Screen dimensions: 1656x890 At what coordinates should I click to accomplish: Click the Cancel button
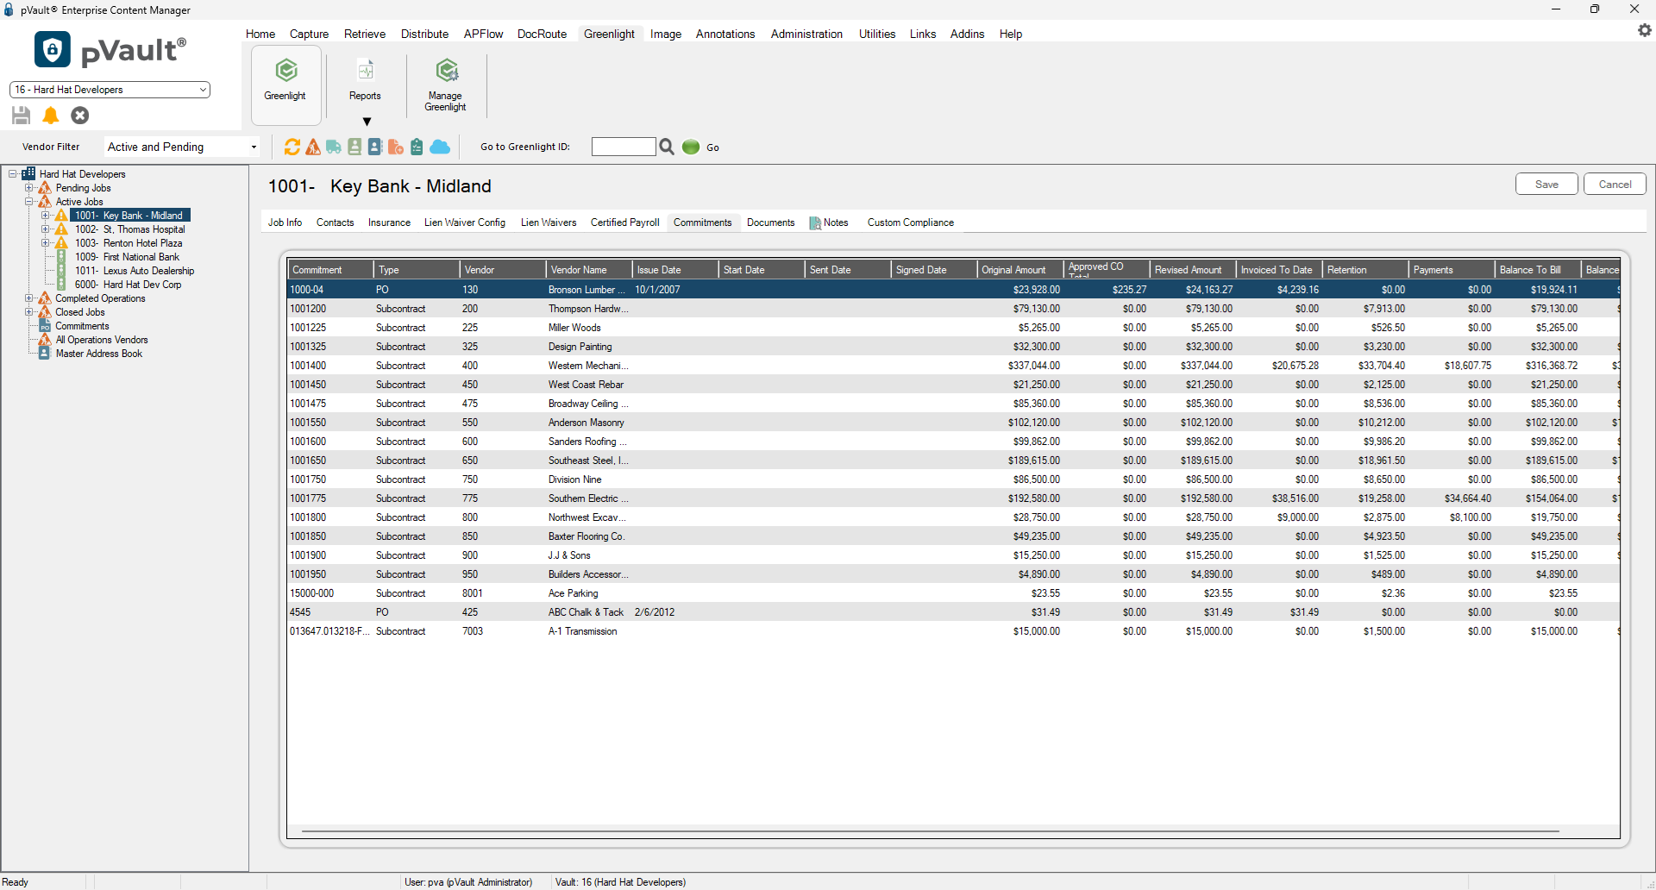[x=1615, y=185]
